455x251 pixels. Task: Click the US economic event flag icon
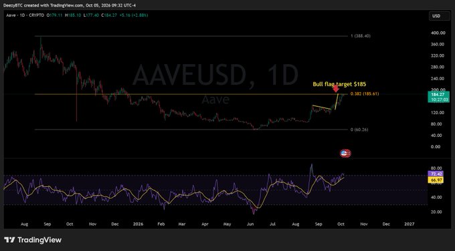[x=344, y=154]
